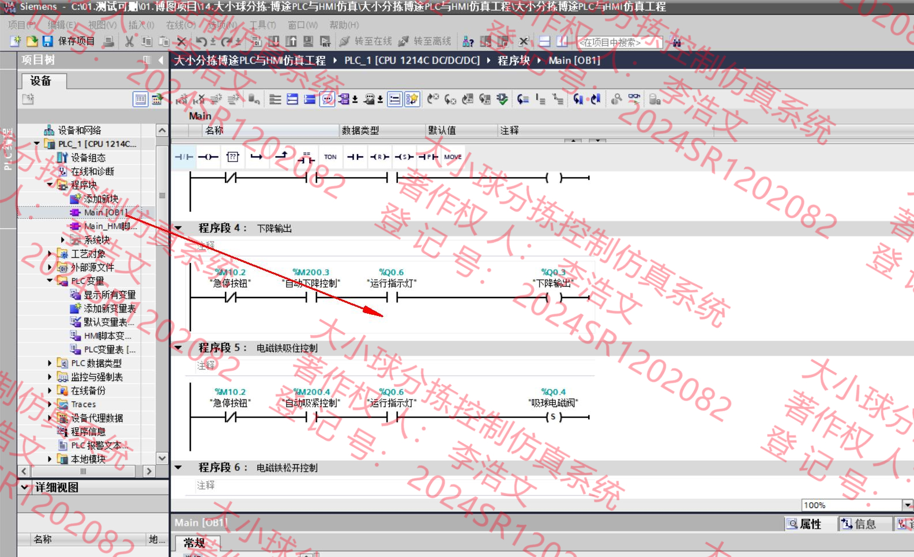This screenshot has height=557, width=914.
Task: Open accessible devices icon with the question mark
Action: pos(468,42)
